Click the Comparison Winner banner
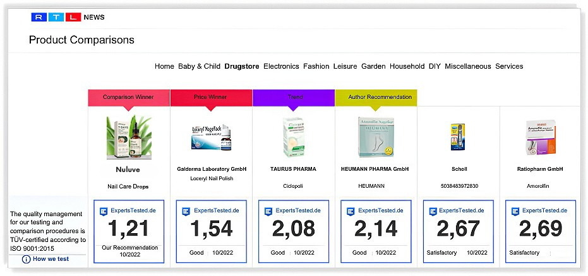Screen dimensions: 588x276 click(x=129, y=98)
